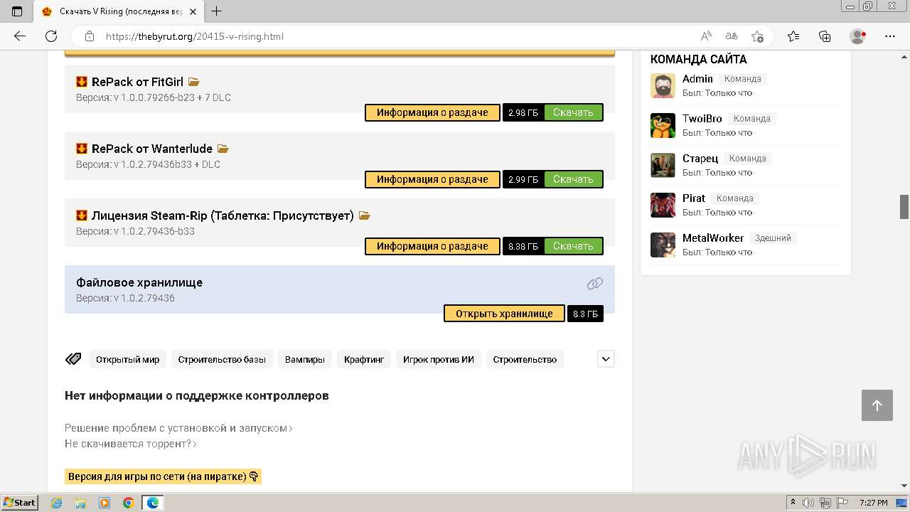The height and width of the screenshot is (512, 910).
Task: Launch Internet Explorer from the taskbar
Action: coord(57,503)
